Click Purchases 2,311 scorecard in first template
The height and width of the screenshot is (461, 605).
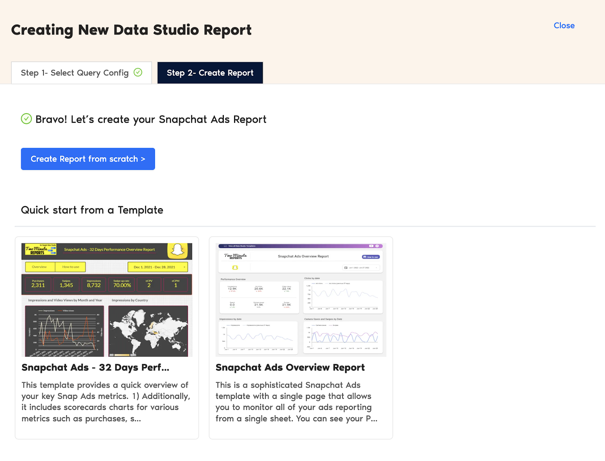point(38,284)
